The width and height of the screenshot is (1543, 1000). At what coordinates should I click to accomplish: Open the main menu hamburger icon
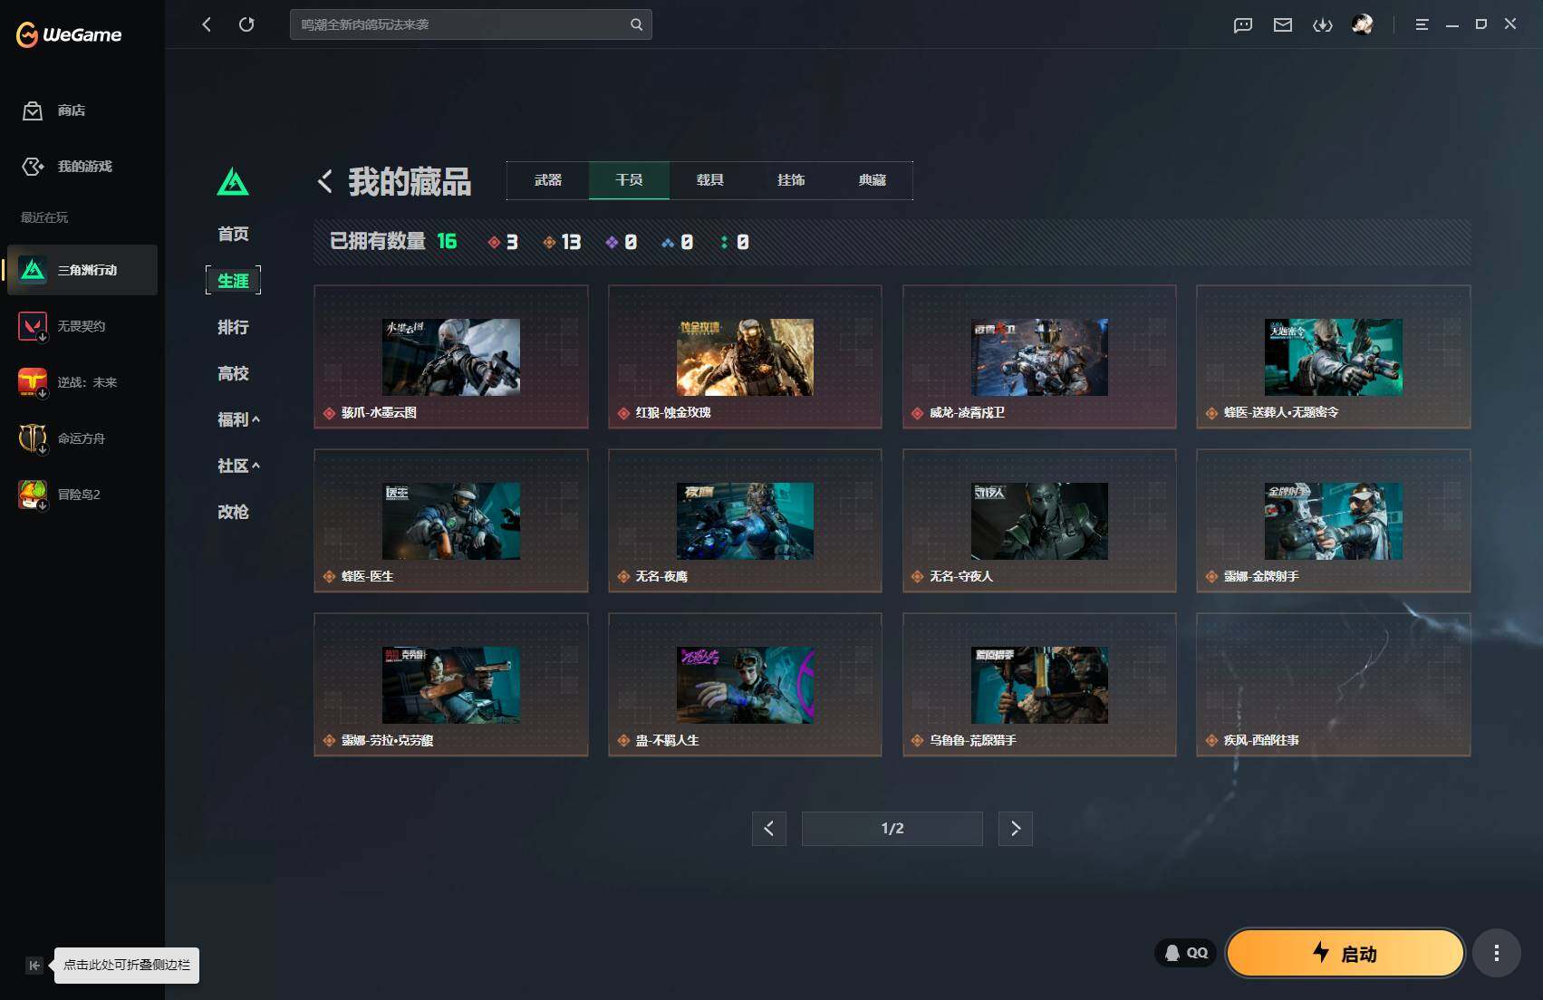1422,24
